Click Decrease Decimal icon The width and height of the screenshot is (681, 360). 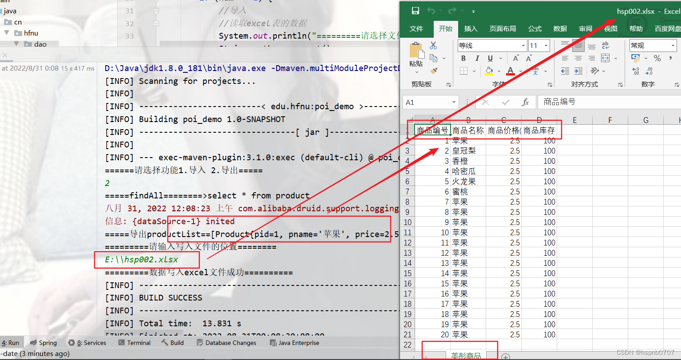[649, 71]
